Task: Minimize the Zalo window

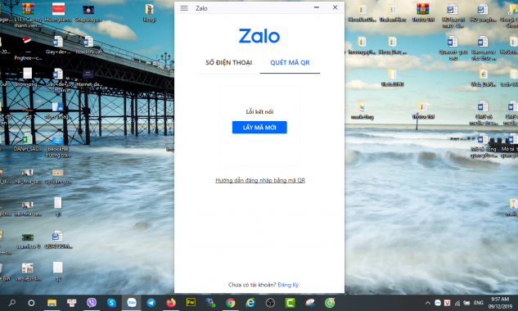Action: [317, 7]
